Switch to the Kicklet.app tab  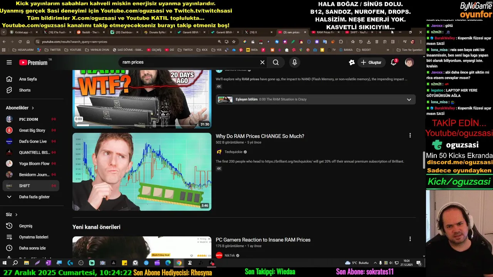[23, 32]
